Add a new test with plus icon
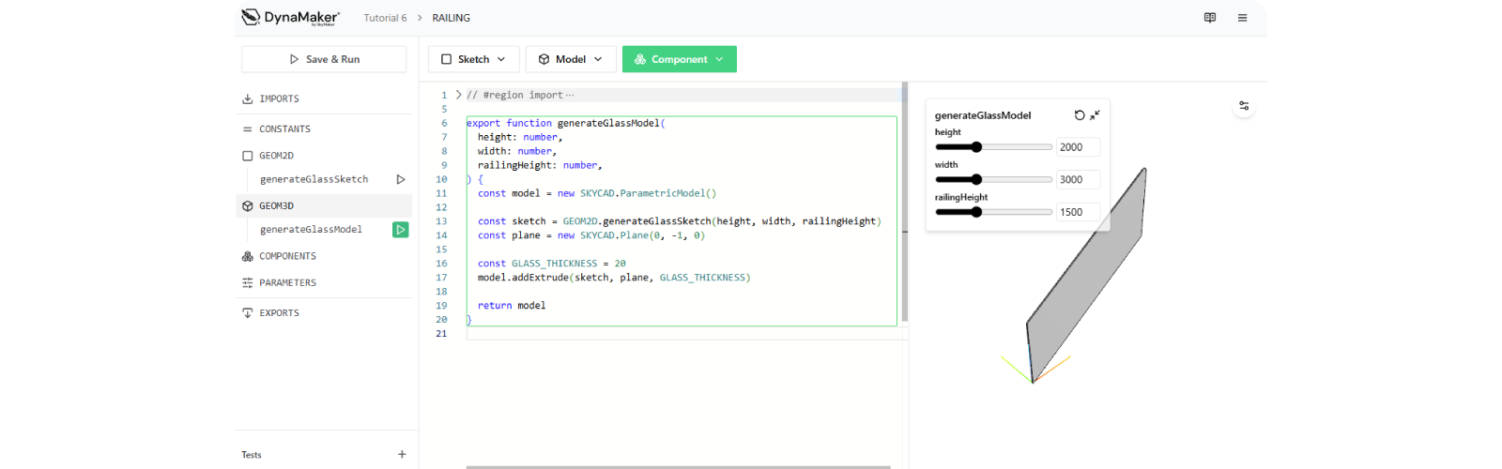The height and width of the screenshot is (469, 1502). [402, 454]
